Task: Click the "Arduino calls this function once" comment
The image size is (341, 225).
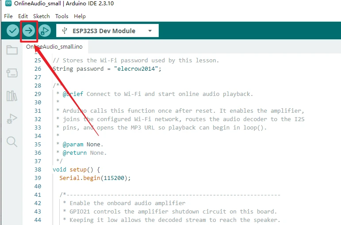Action: tap(180, 111)
